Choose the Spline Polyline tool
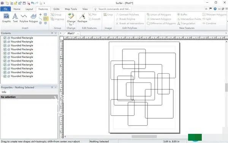Image resolution: width=228 pixels, height=143 pixels. (40, 19)
